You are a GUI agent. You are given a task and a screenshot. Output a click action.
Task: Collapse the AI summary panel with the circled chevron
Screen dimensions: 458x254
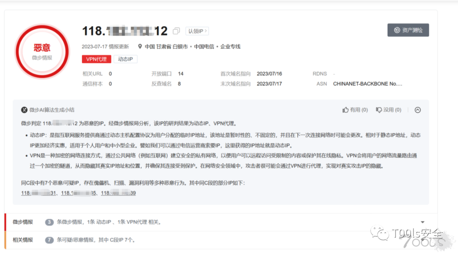point(418,110)
